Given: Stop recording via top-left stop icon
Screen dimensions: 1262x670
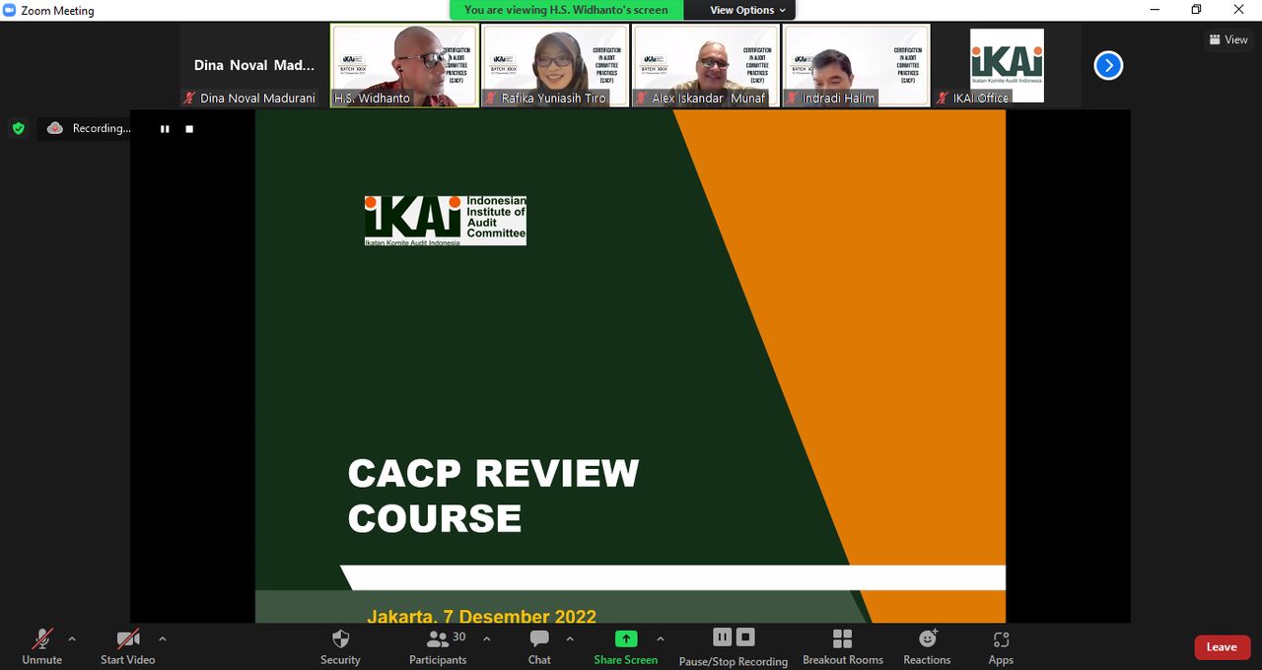Looking at the screenshot, I should coord(189,129).
